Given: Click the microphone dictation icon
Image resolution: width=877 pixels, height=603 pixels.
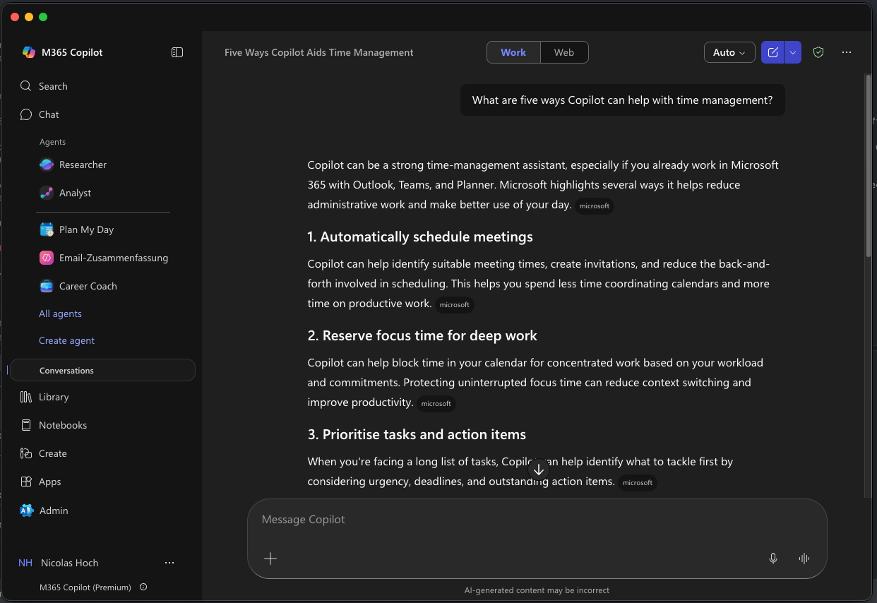Looking at the screenshot, I should [x=773, y=559].
